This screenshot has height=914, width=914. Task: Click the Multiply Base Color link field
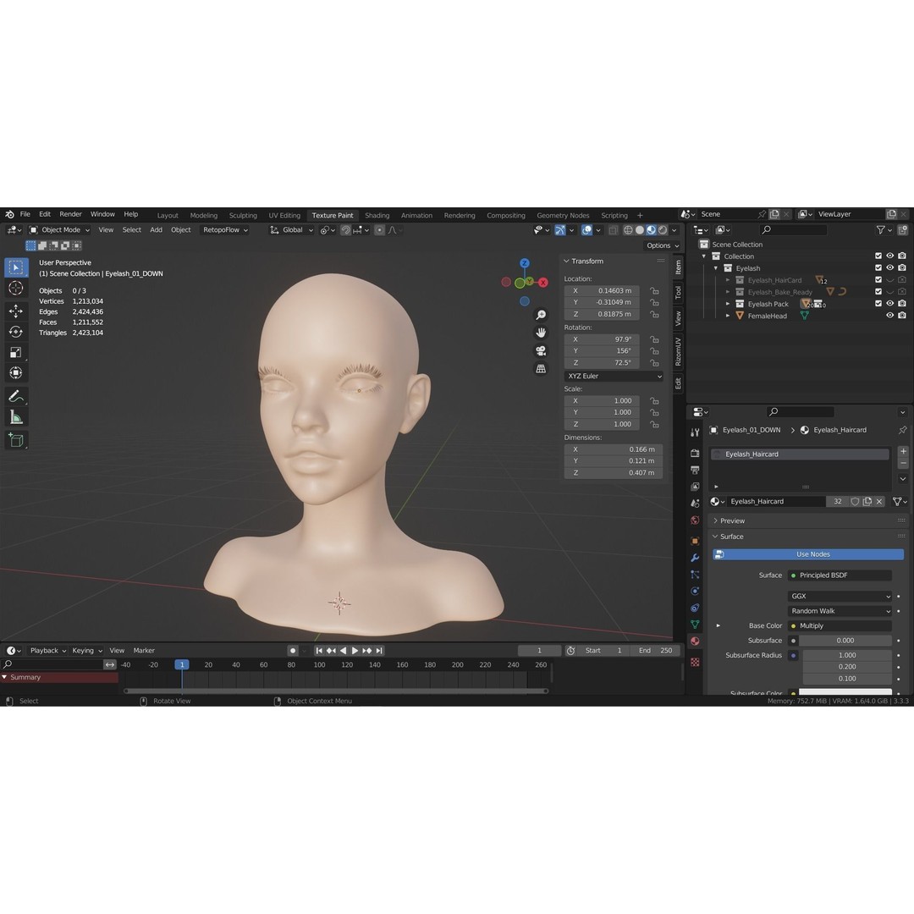[840, 626]
